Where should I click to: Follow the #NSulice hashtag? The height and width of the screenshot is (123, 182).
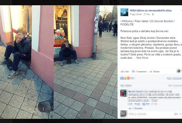[x=127, y=21]
